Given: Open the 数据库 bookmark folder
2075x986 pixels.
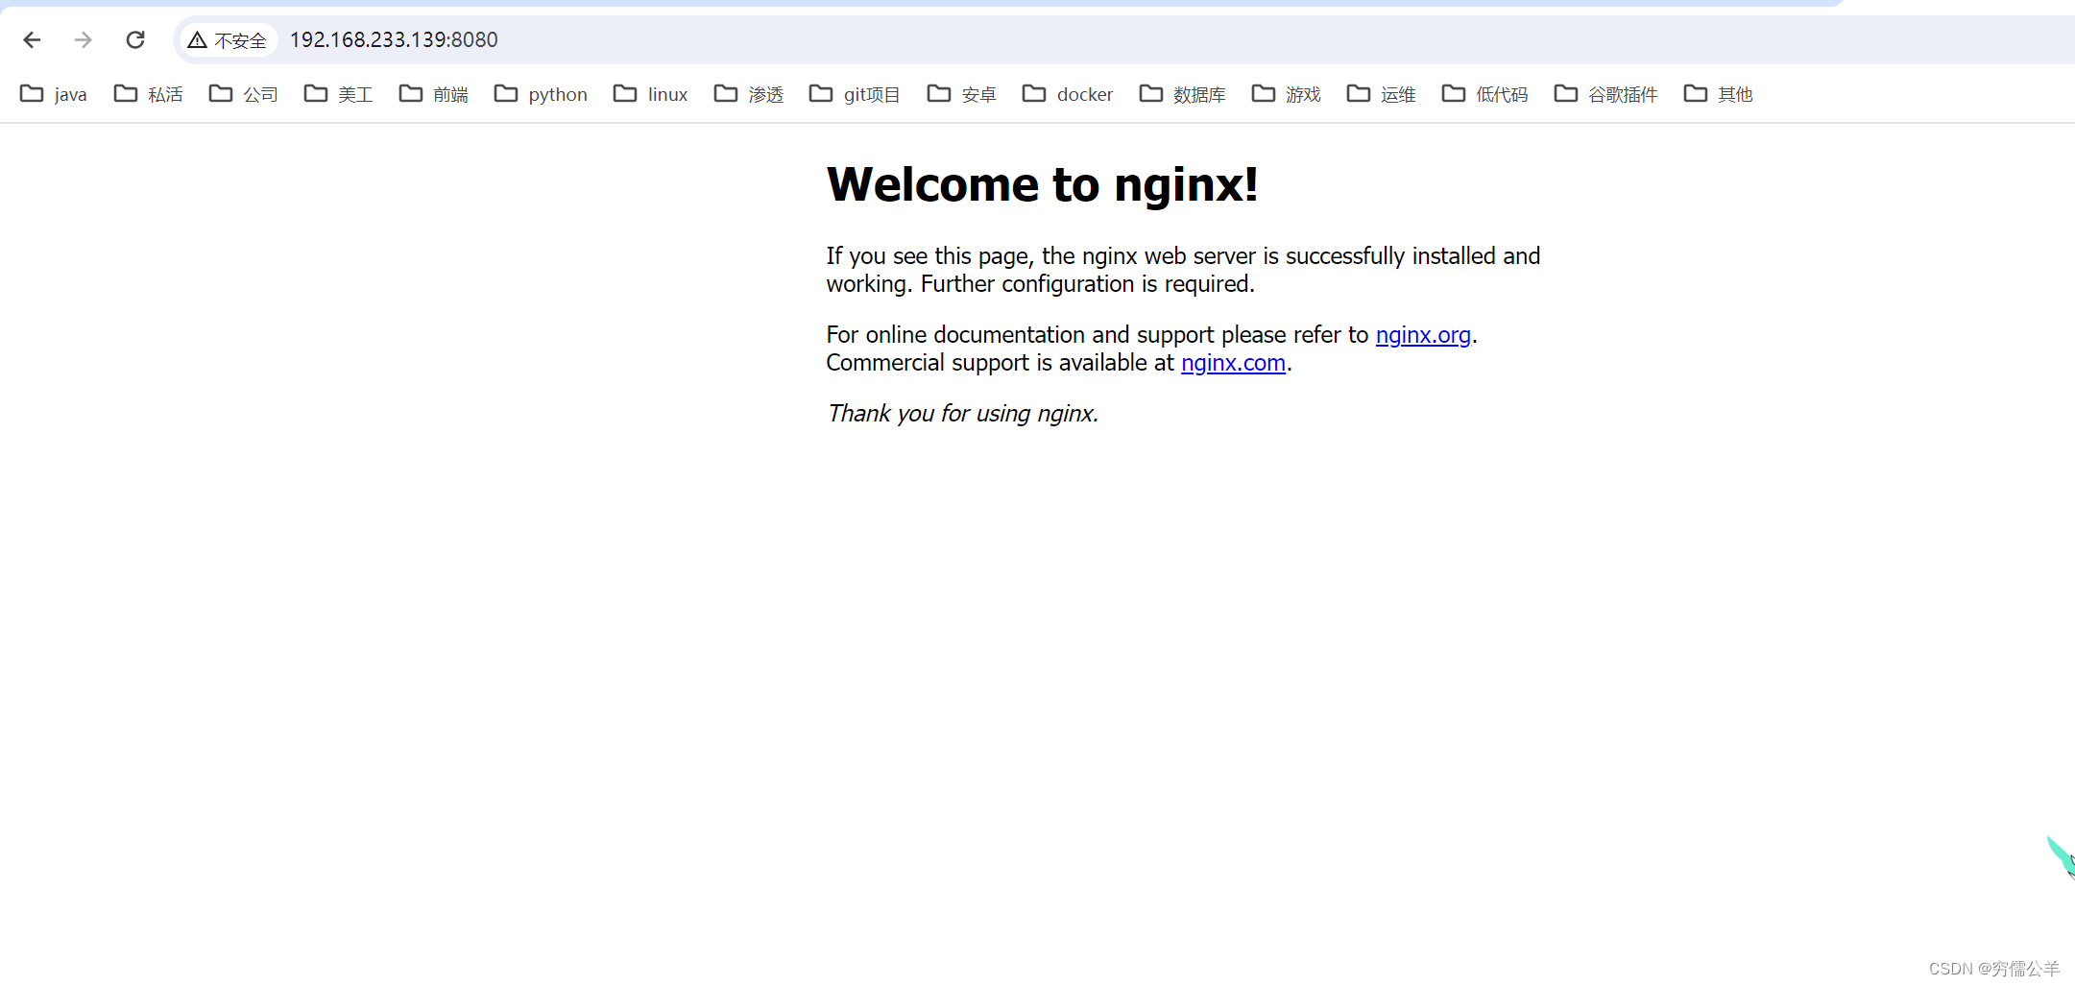Looking at the screenshot, I should (1183, 94).
